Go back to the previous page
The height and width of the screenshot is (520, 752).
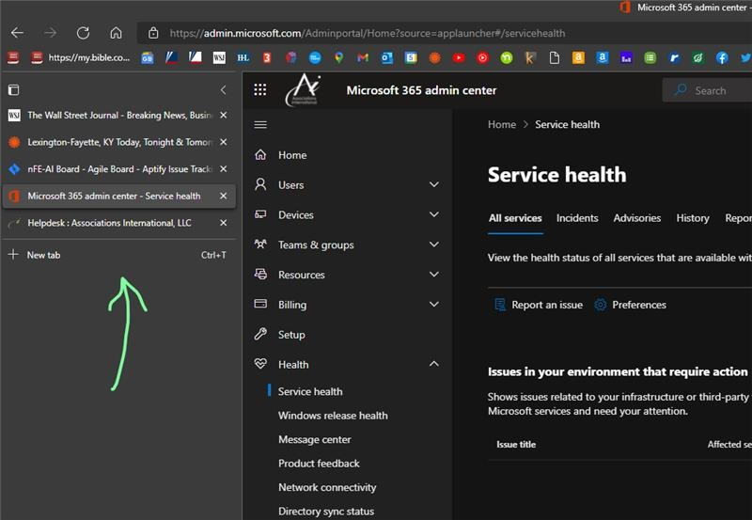point(17,33)
